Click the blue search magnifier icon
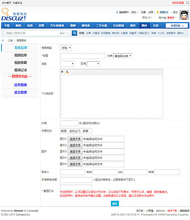 coord(74,33)
